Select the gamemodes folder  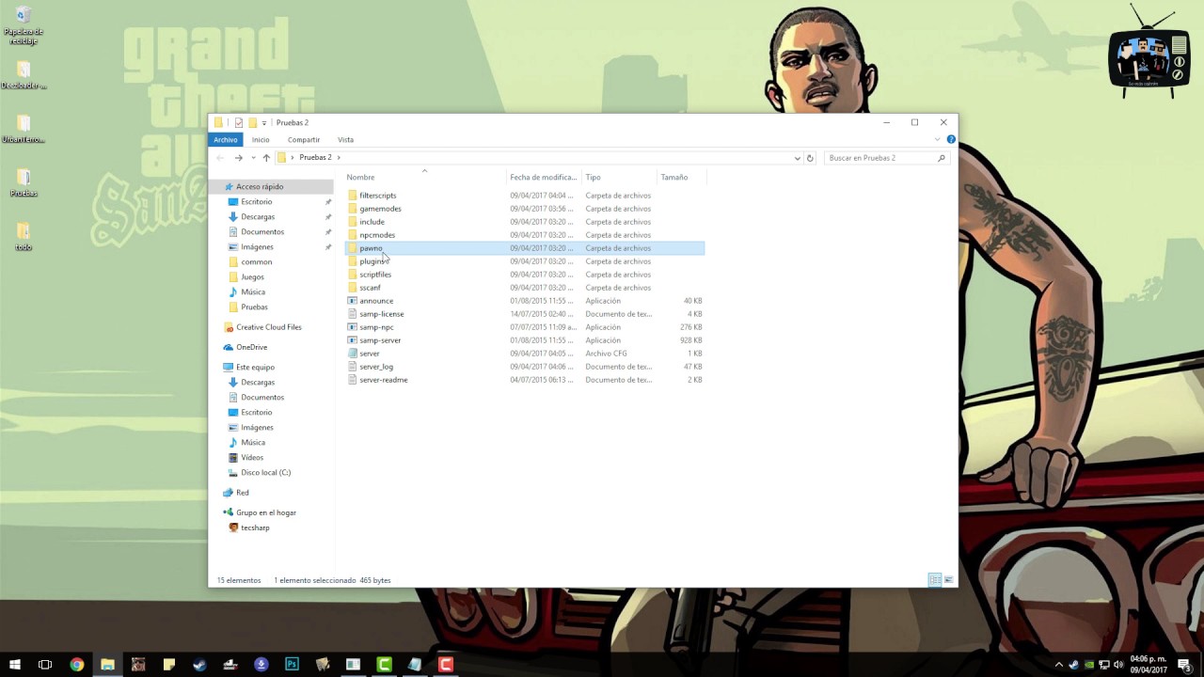tap(380, 209)
